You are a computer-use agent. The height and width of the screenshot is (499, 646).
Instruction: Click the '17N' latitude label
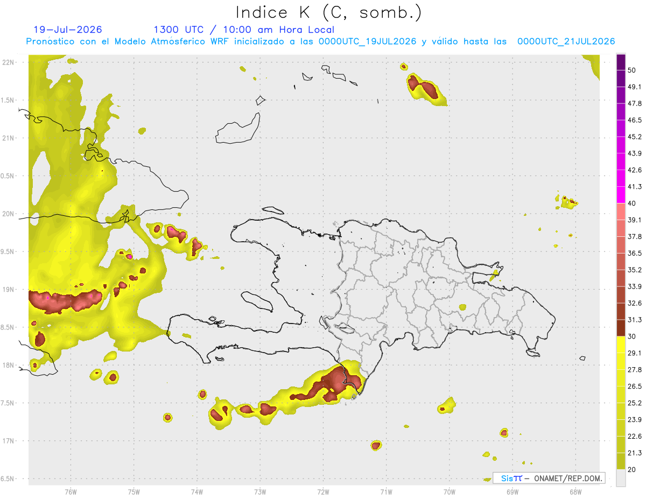pyautogui.click(x=9, y=441)
